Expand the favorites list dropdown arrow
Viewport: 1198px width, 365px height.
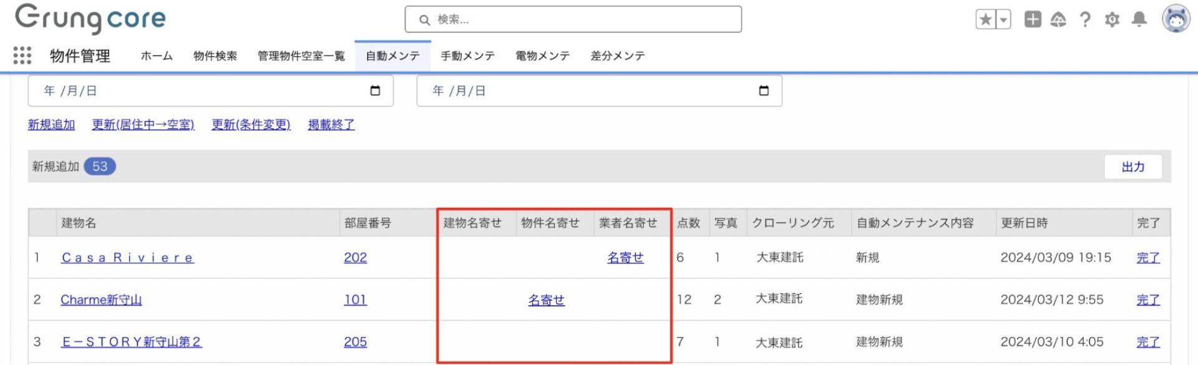tap(1003, 19)
